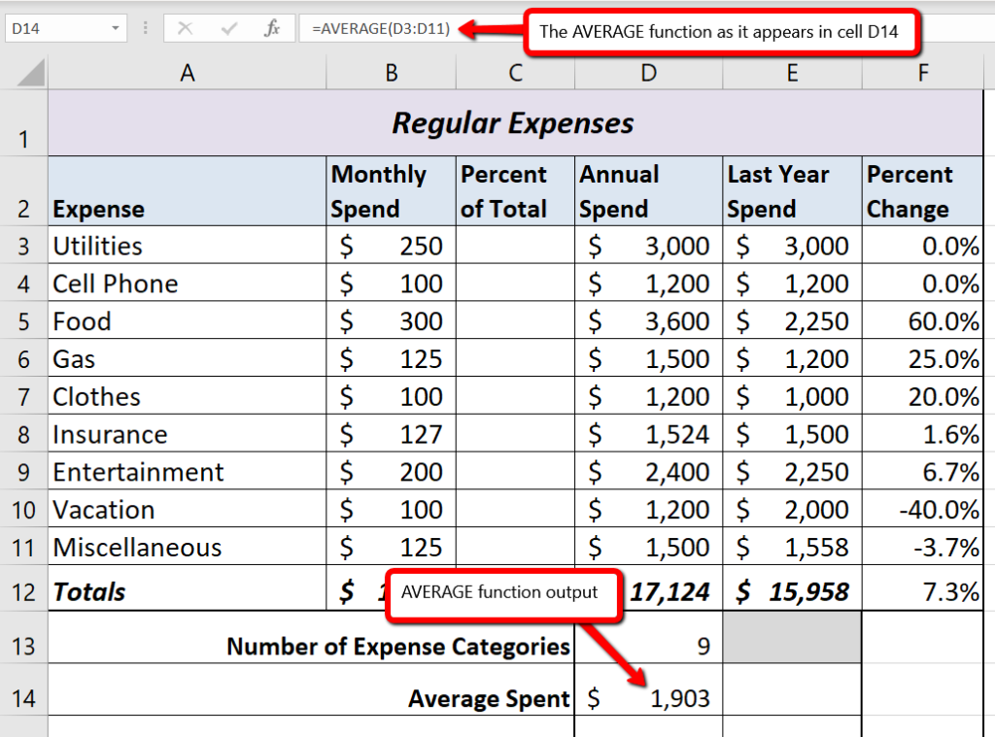Viewport: 995px width, 737px height.
Task: Select Utilities monthly spend $250
Action: (x=392, y=245)
